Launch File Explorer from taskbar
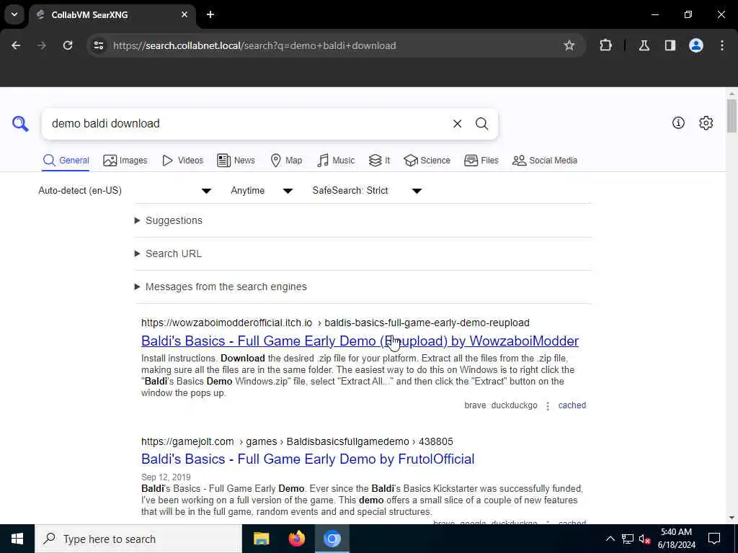Screen dimensions: 738x553 tap(261, 539)
